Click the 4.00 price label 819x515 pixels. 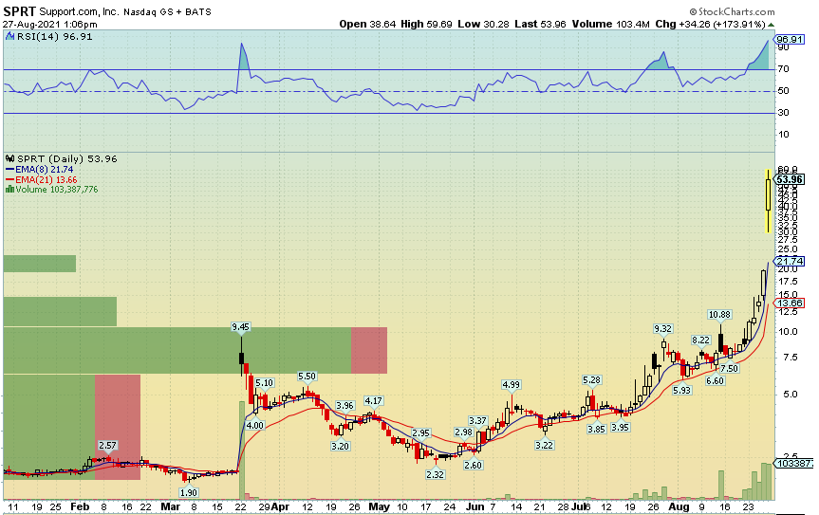tap(255, 425)
